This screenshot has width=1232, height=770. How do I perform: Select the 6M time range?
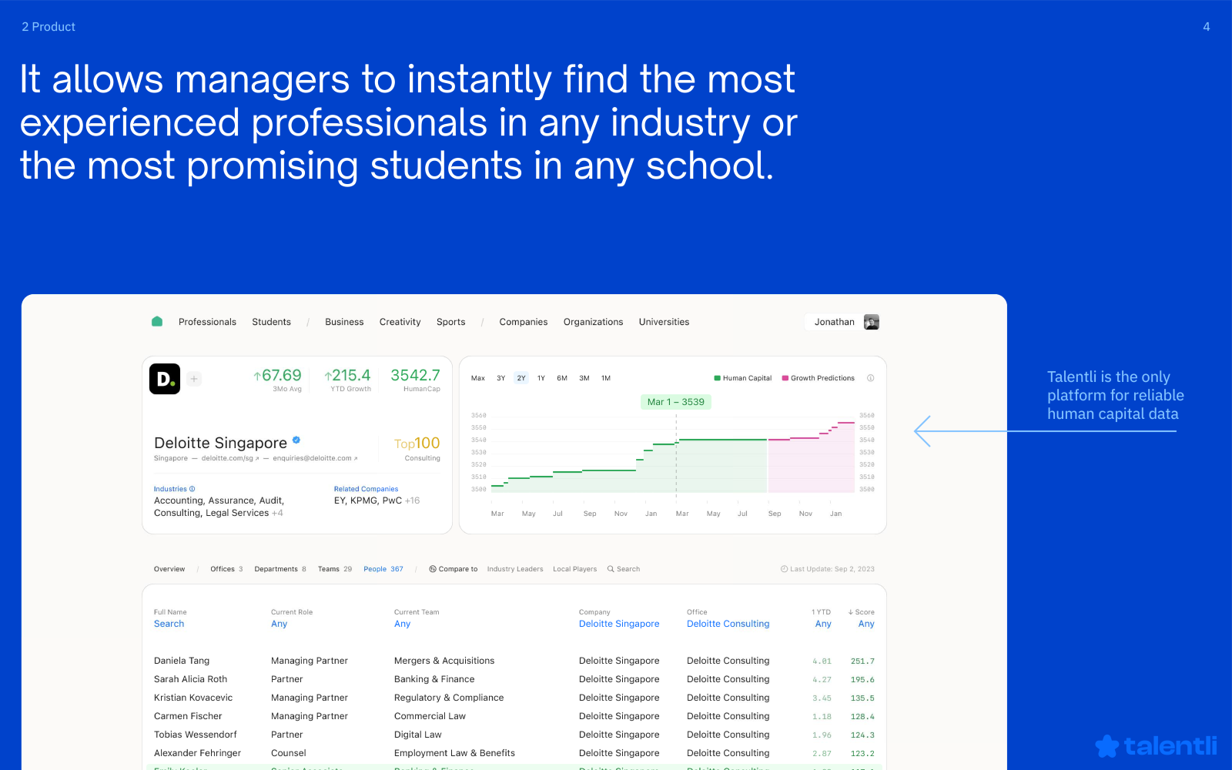pos(562,378)
